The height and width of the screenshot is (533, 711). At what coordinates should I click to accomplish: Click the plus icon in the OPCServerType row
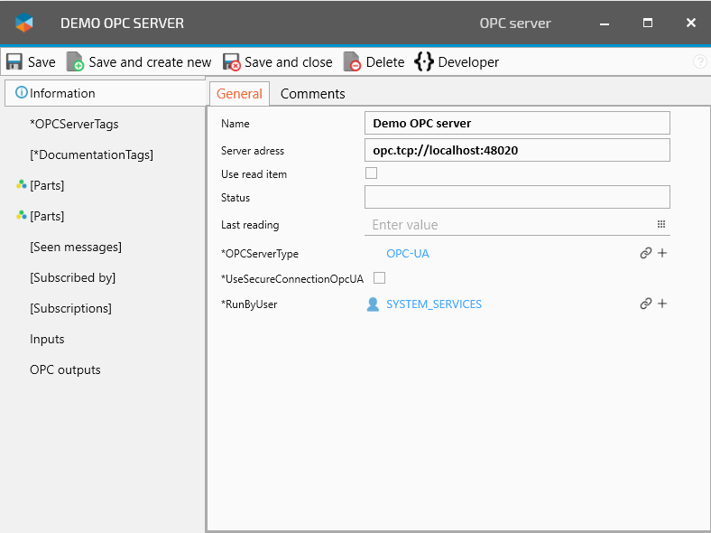click(662, 254)
